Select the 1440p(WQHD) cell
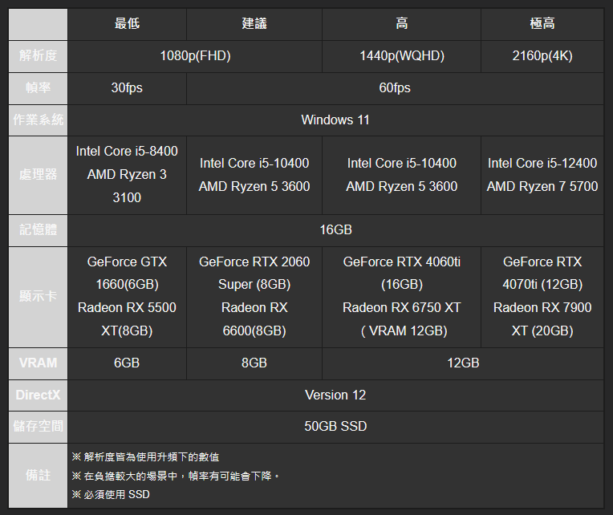The height and width of the screenshot is (515, 613). click(x=401, y=56)
